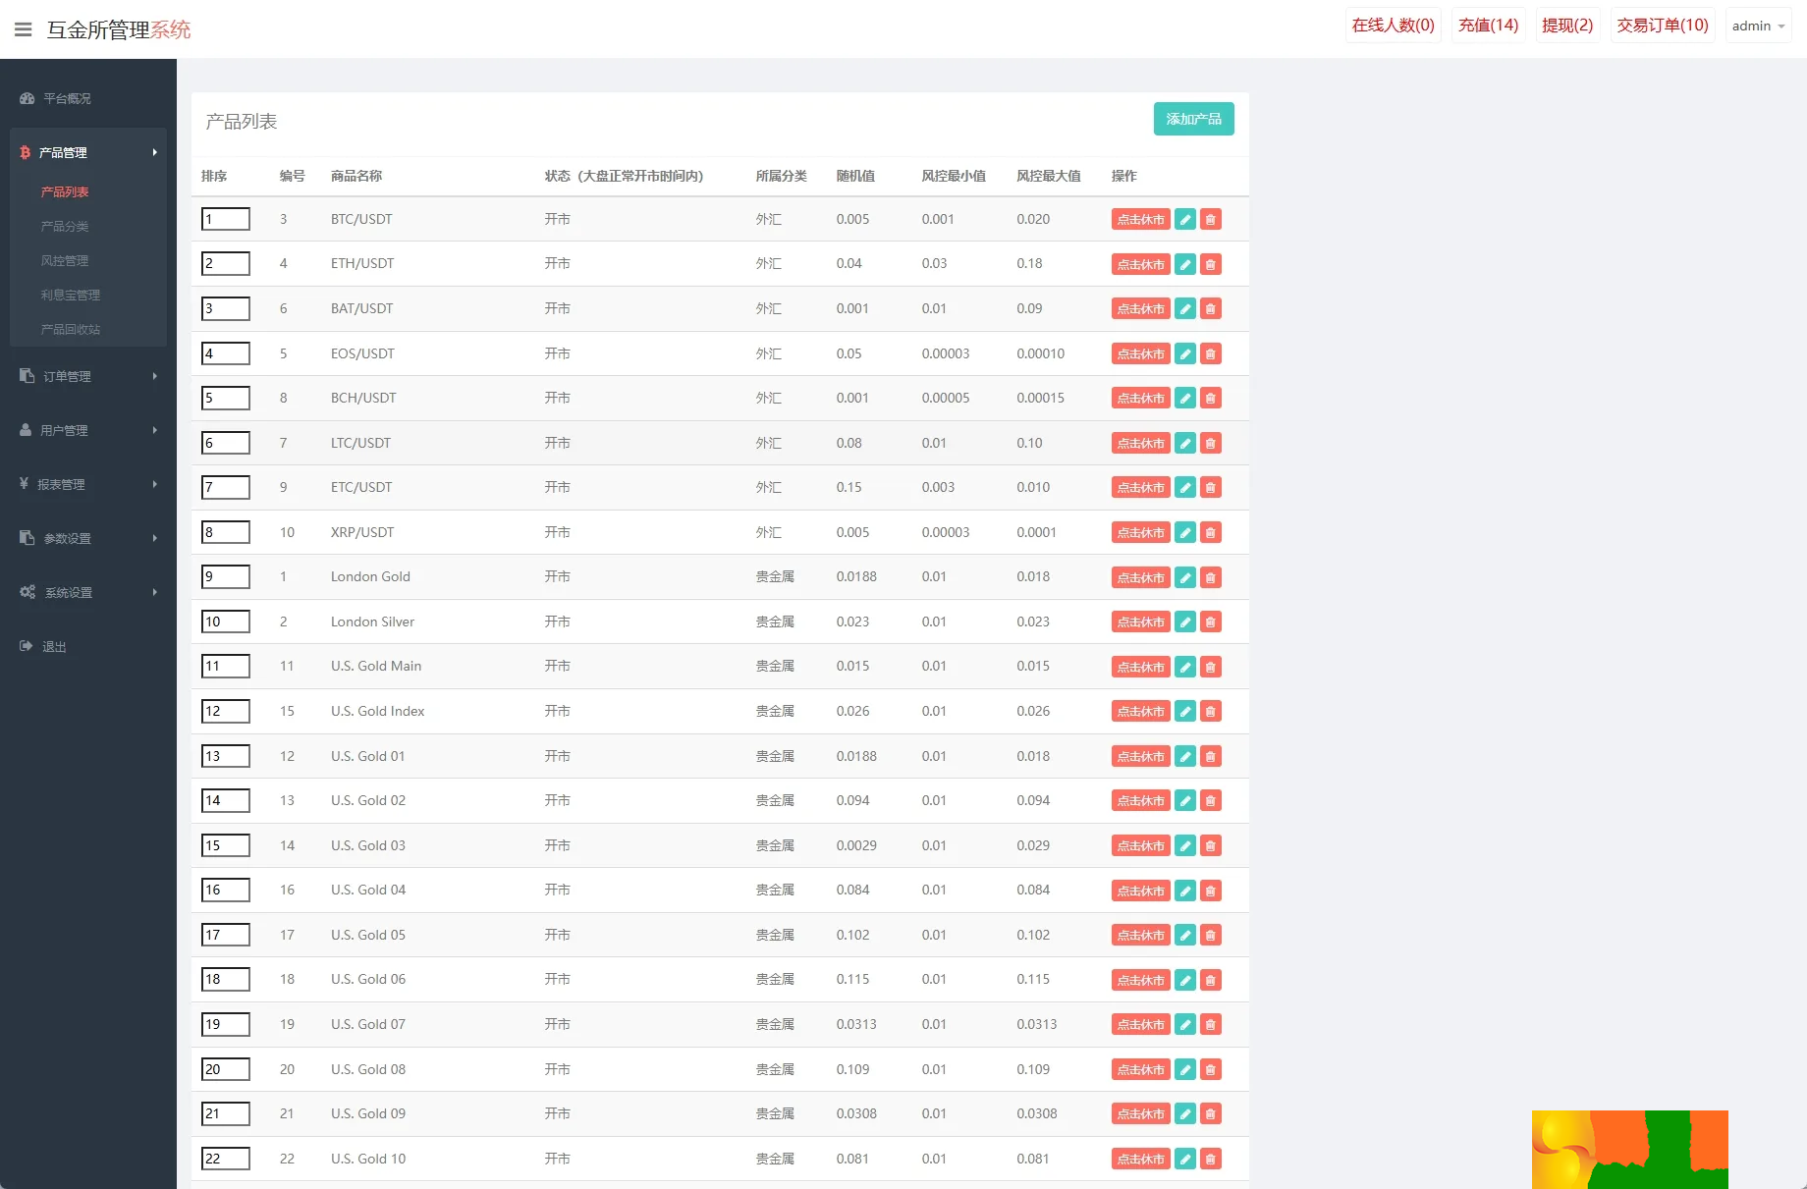Viewport: 1807px width, 1189px height.
Task: Click edit pencil icon for BTC/USDT row
Action: pos(1185,220)
